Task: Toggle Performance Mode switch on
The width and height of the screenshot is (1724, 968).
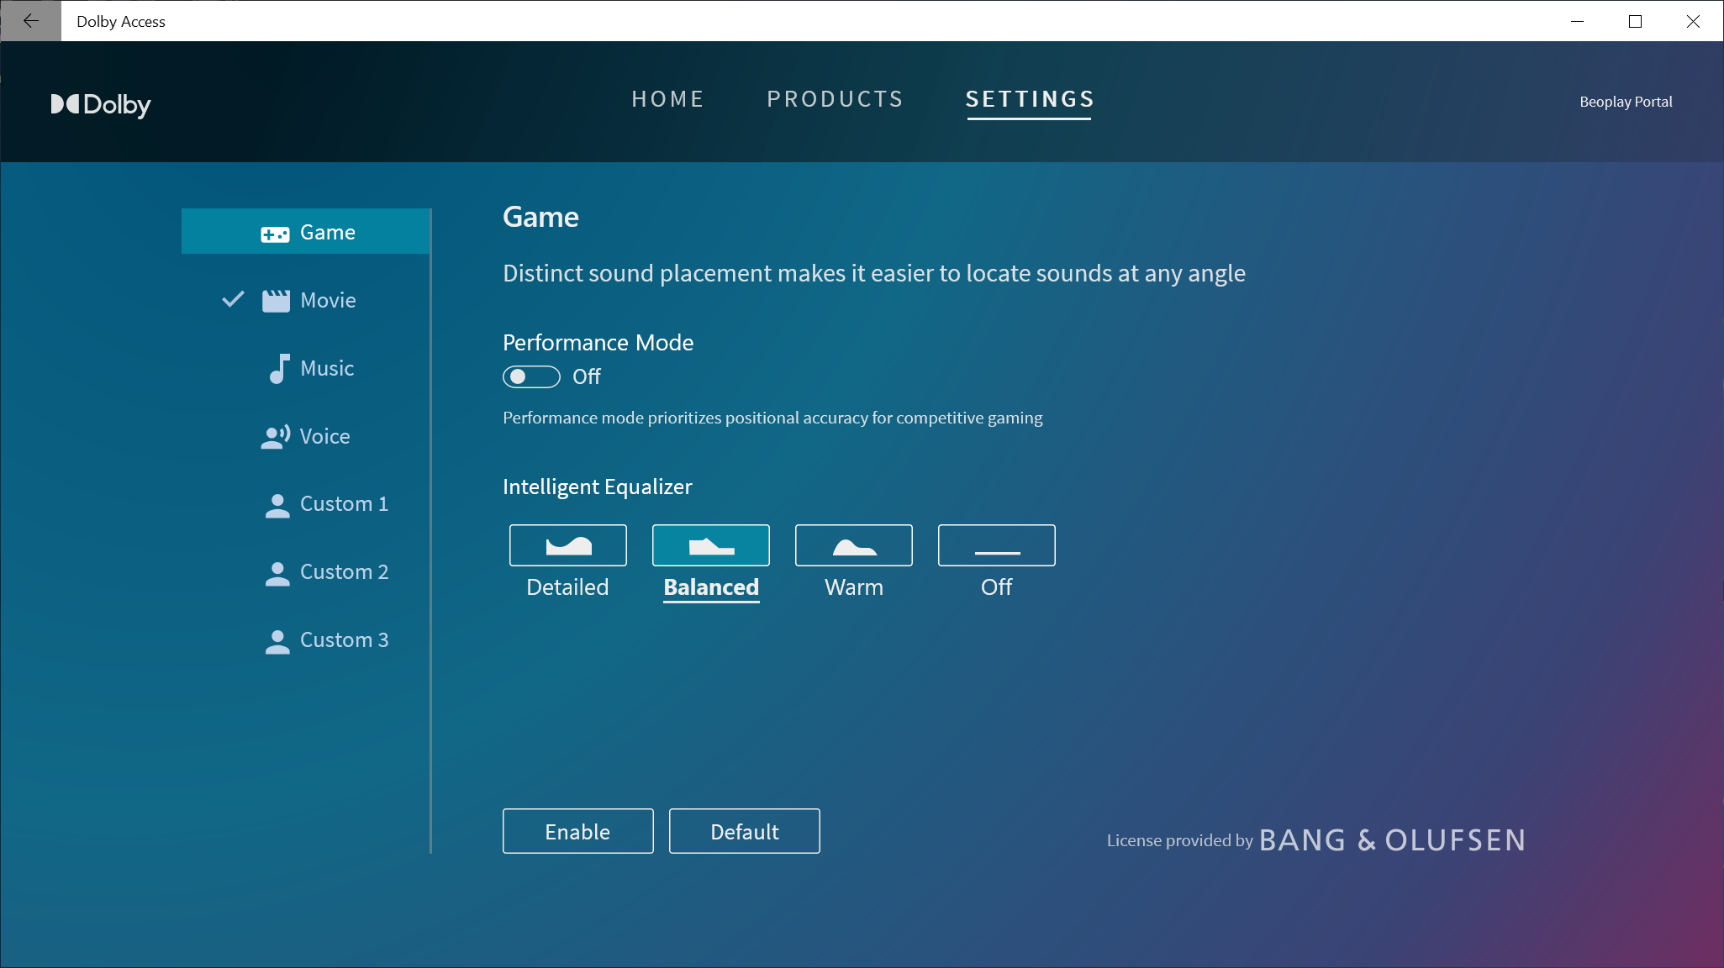Action: pyautogui.click(x=531, y=376)
